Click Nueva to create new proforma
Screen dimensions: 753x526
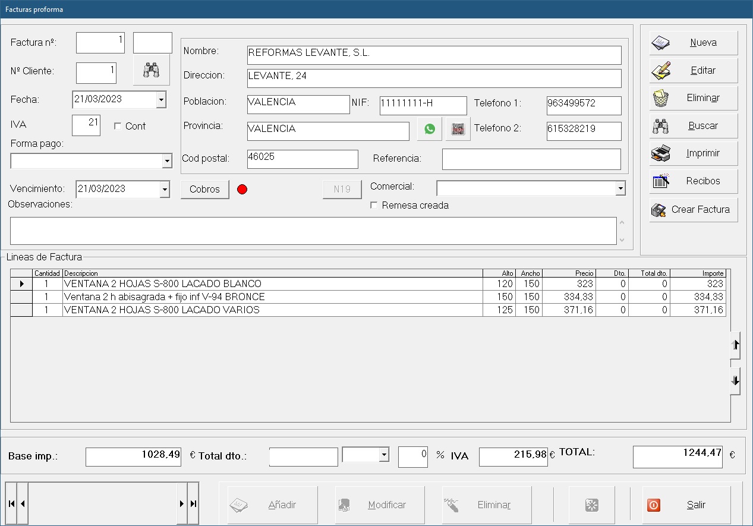[x=694, y=43]
